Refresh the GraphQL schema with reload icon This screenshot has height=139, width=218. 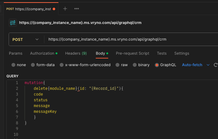coord(216,65)
